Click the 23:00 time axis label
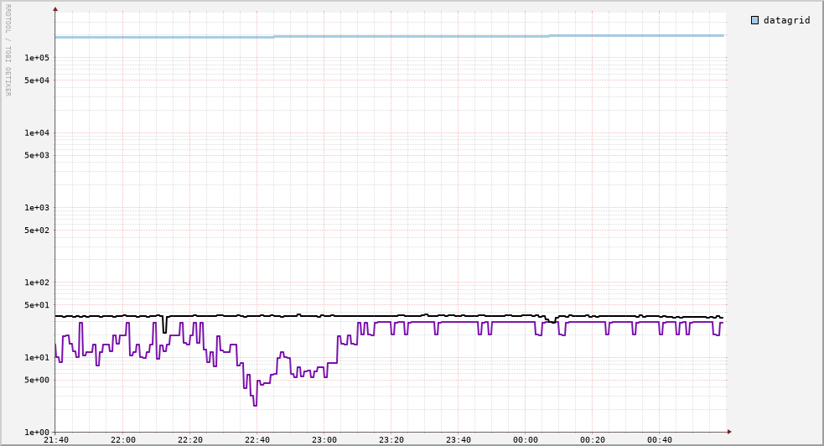This screenshot has width=824, height=446. pyautogui.click(x=324, y=440)
